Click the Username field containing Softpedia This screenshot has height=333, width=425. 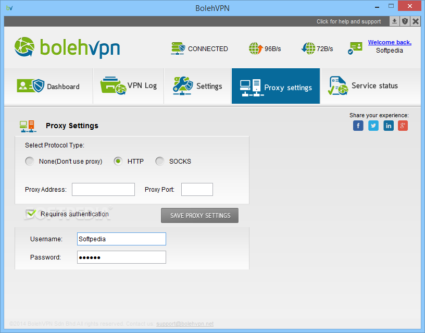121,239
